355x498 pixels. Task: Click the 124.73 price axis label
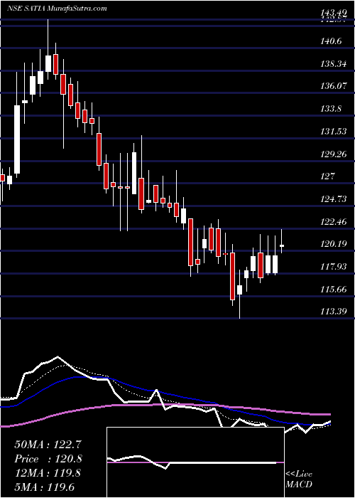[334, 198]
